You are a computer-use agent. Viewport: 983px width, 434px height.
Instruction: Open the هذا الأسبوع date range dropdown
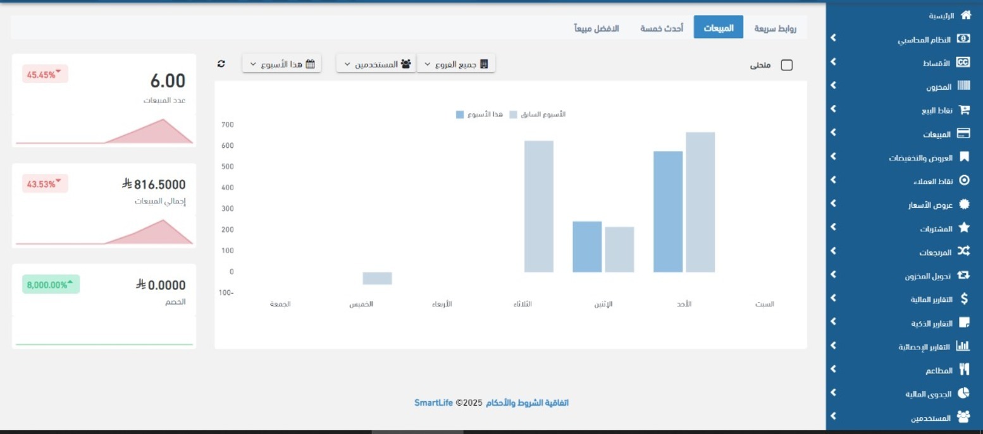pos(281,64)
